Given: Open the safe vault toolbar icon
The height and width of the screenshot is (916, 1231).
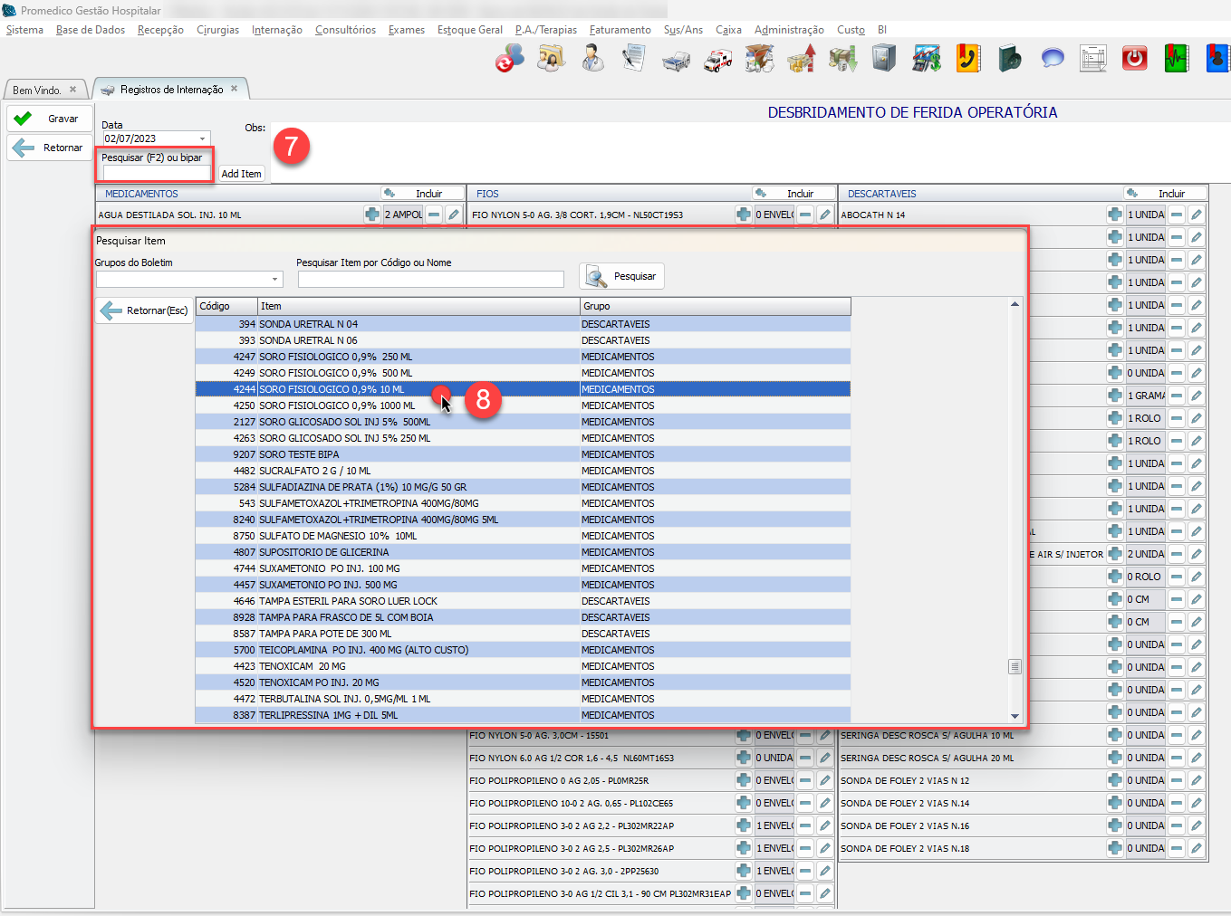Looking at the screenshot, I should coord(883,59).
